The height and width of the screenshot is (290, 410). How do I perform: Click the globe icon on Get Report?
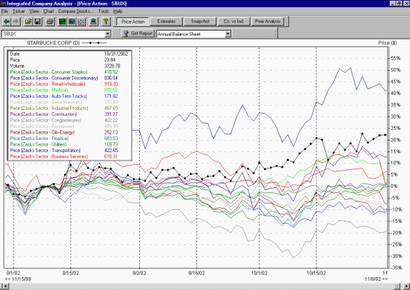point(126,33)
